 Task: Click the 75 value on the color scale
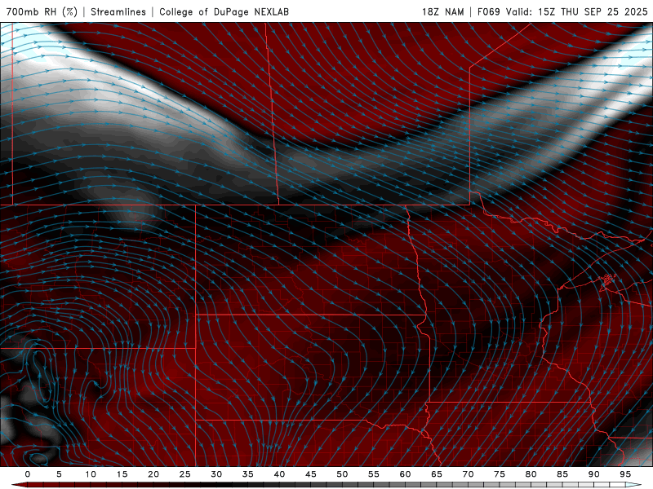coord(500,474)
